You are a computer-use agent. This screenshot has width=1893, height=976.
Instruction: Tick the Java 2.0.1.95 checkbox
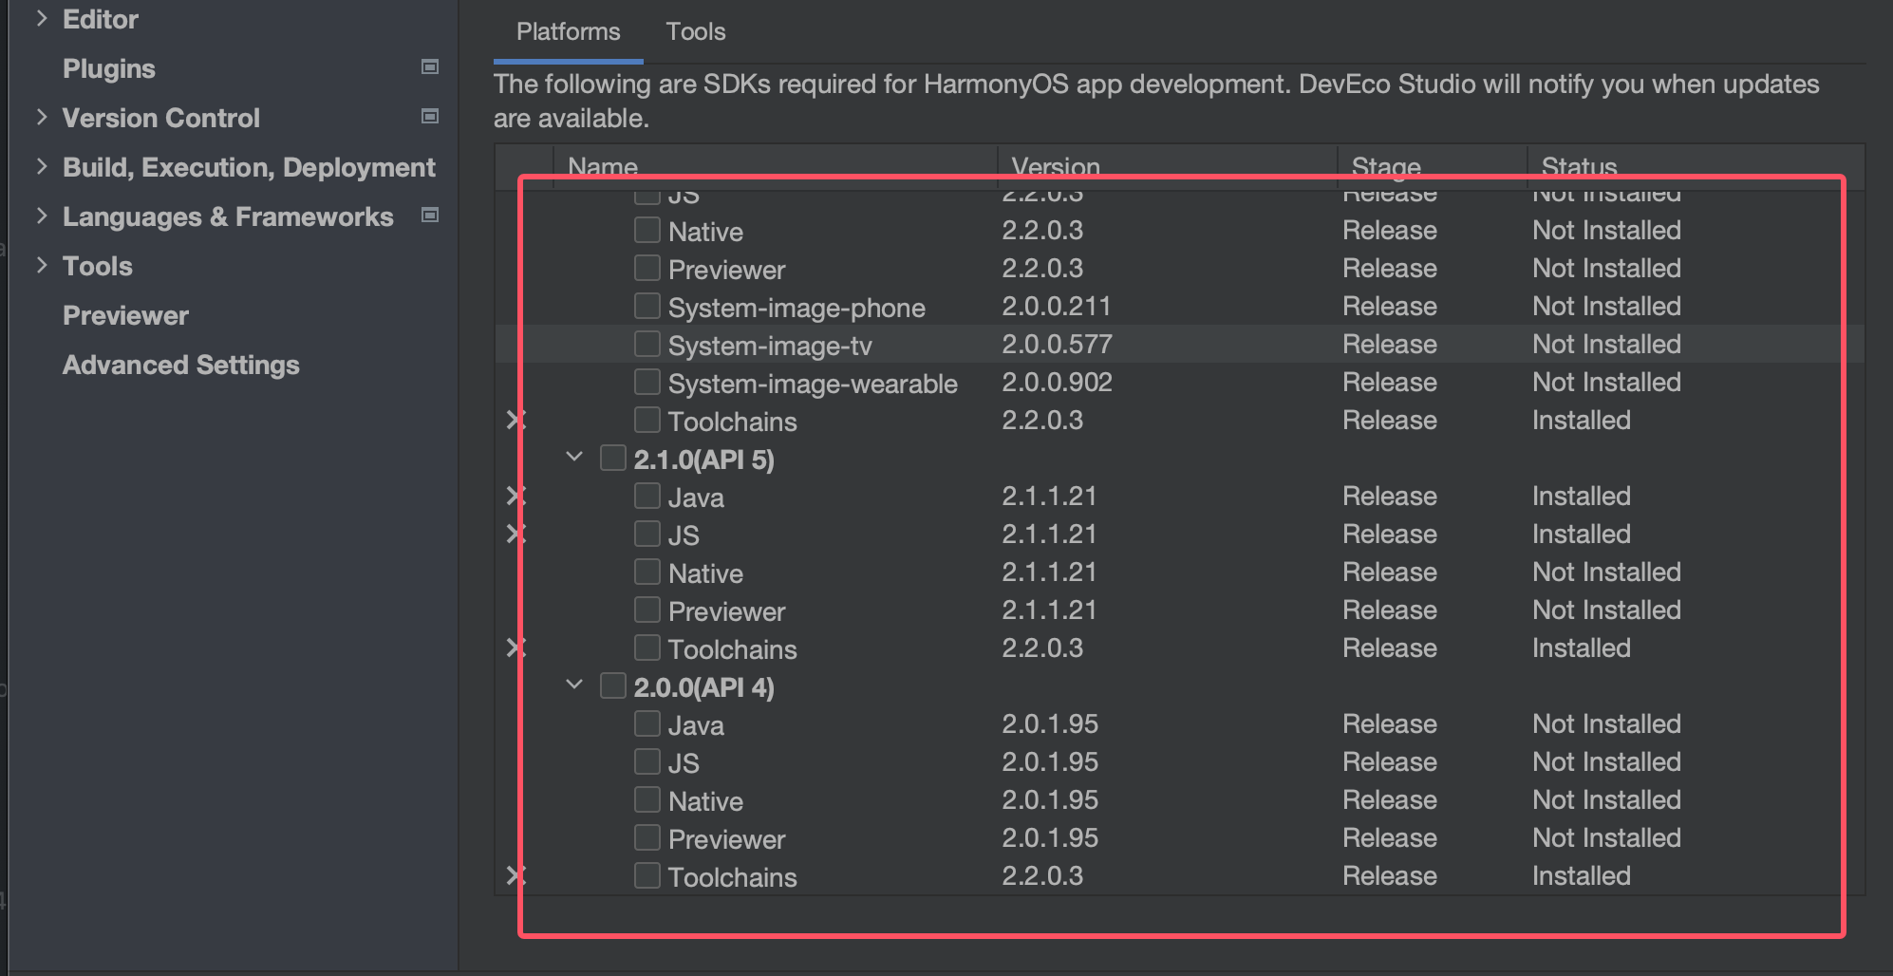click(647, 723)
